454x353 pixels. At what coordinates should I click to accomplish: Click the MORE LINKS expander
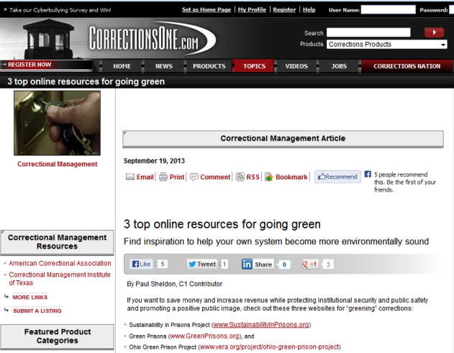(30, 297)
